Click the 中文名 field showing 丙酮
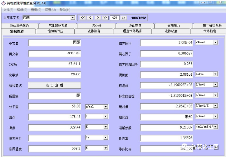Viewport: 226px width, 157px height. [55, 43]
